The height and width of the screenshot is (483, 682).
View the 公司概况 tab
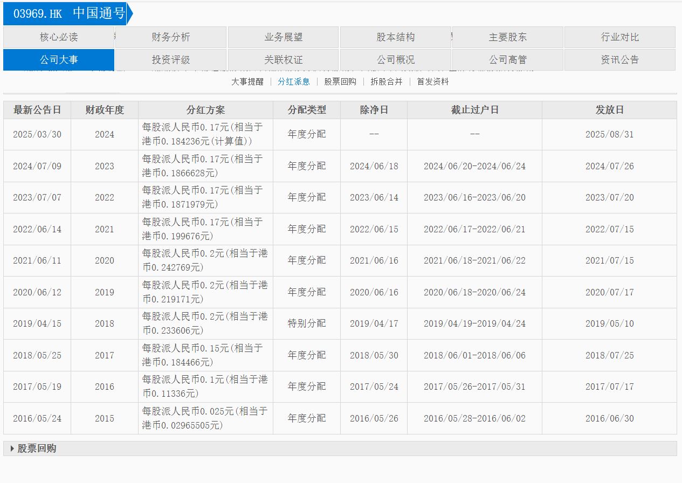(x=396, y=60)
